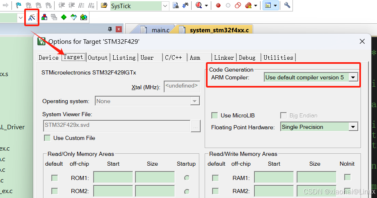Screen dimensions: 377x198
Task: Click the Find in Files folder icon
Action: [x=104, y=5]
